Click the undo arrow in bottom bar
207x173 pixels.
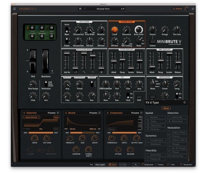[x=121, y=165]
